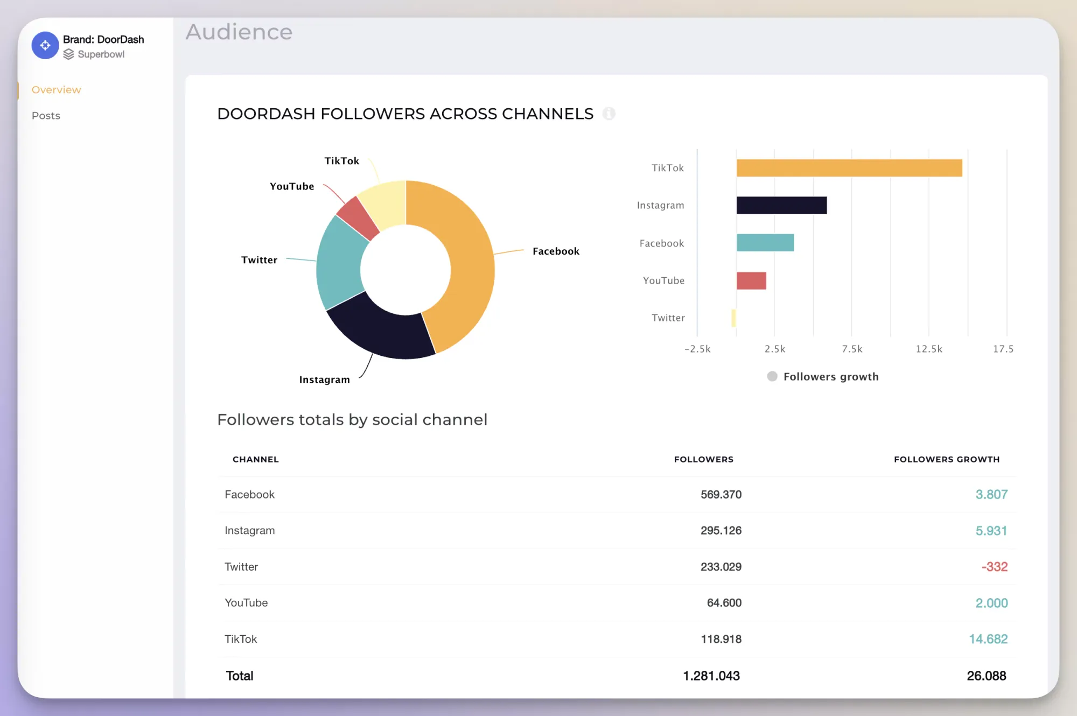
Task: Click the Facebook teal growth bar
Action: [x=765, y=242]
